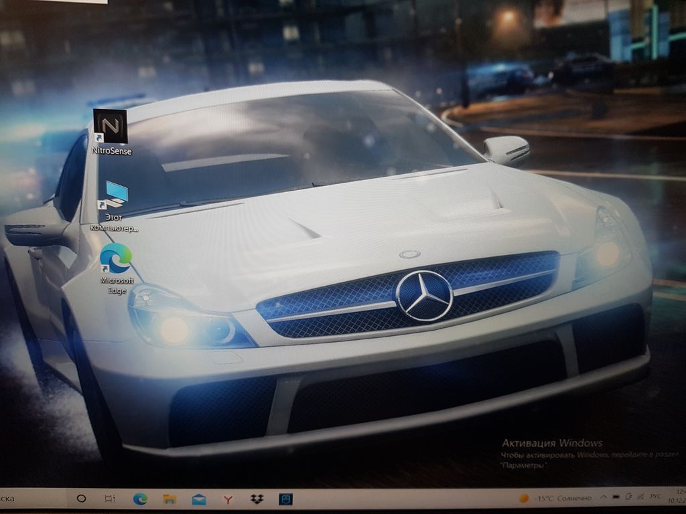Viewport: 686px width, 514px height.
Task: Open File Explorer from the taskbar
Action: pos(169,499)
